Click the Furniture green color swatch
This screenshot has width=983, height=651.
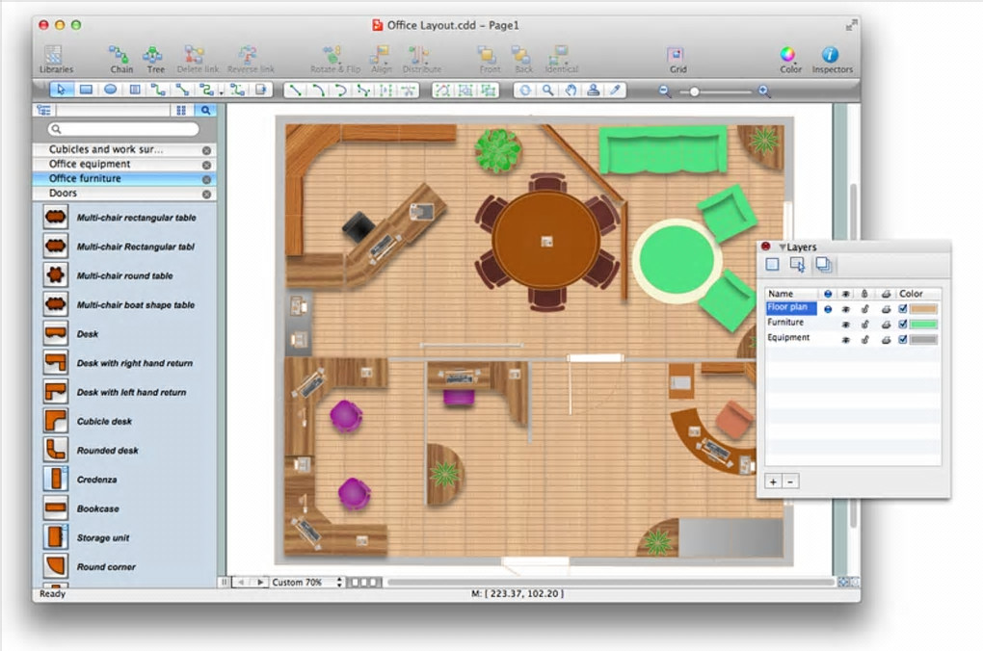pos(923,324)
